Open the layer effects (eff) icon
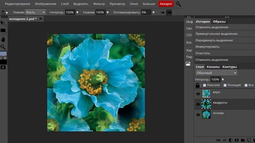Viewport: 255px width, 143px height. [x=225, y=140]
